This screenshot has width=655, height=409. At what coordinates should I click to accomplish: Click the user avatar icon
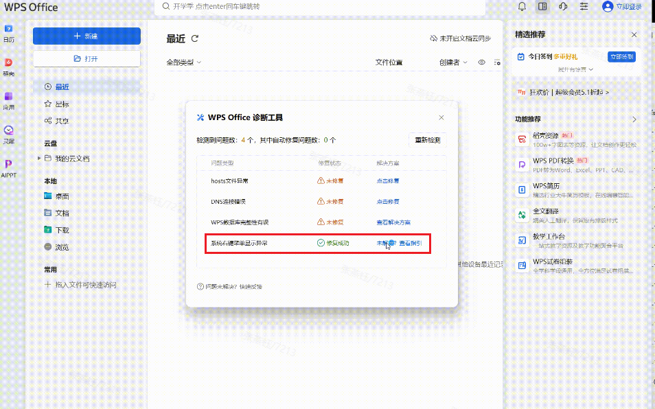[x=608, y=6]
